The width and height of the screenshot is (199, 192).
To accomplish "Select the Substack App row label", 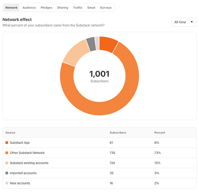I will (20, 143).
